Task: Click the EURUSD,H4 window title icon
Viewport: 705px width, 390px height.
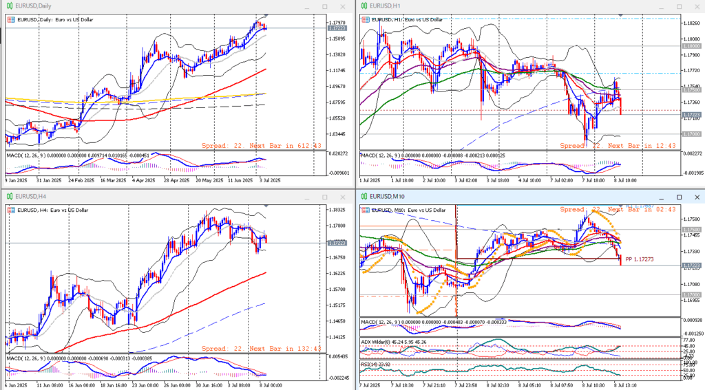Action: [10, 197]
